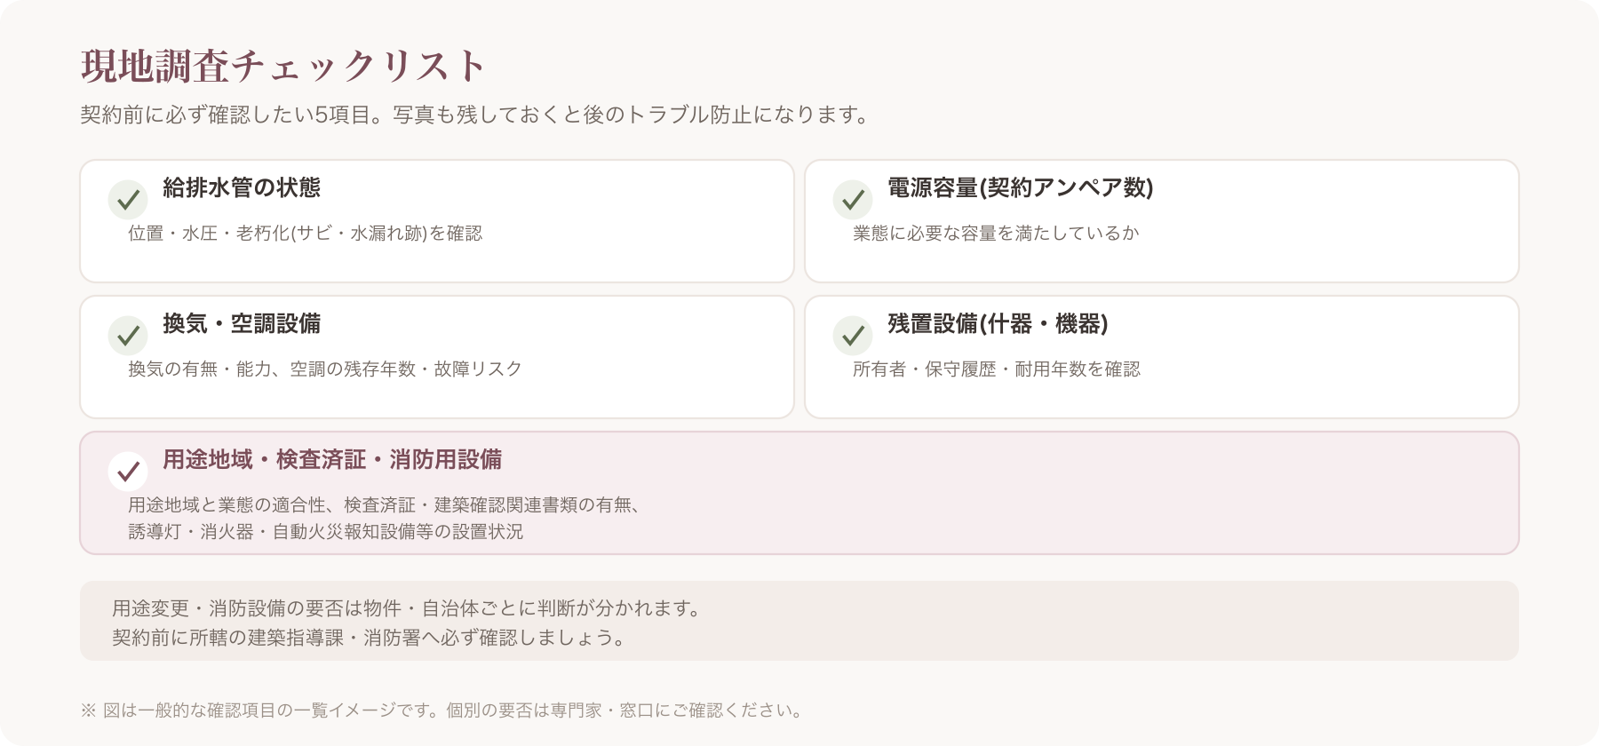Select the 電源容量 card
Screen dimensions: 1599x746
[x=1162, y=221]
